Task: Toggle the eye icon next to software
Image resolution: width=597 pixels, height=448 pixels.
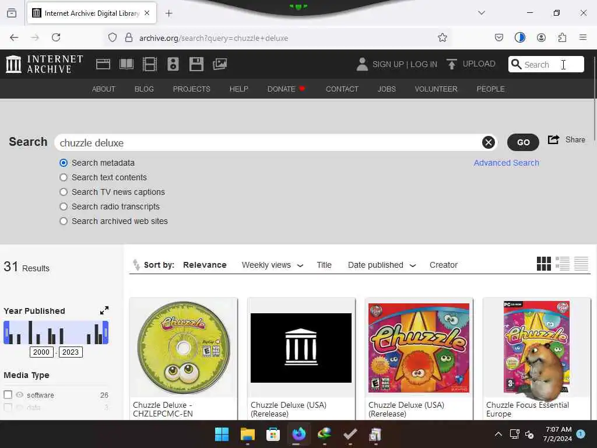Action: pos(20,395)
